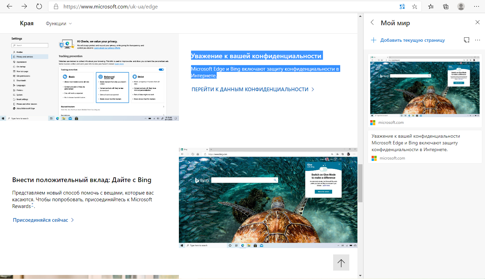The width and height of the screenshot is (485, 279).
Task: Click microsoft.com label under text note
Action: click(x=392, y=158)
